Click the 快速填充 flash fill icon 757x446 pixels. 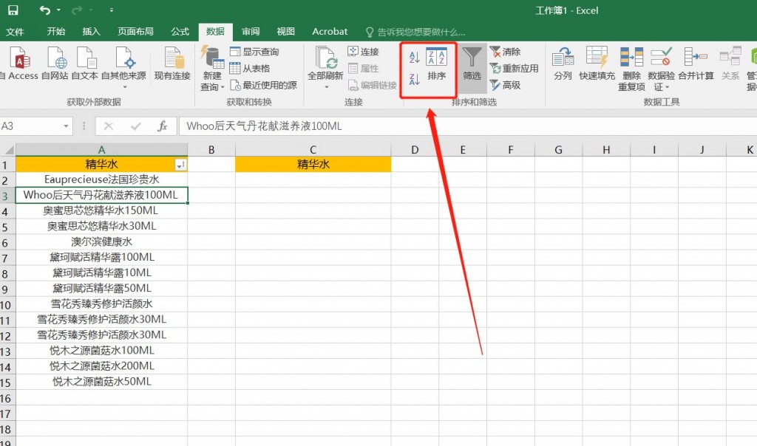[597, 64]
